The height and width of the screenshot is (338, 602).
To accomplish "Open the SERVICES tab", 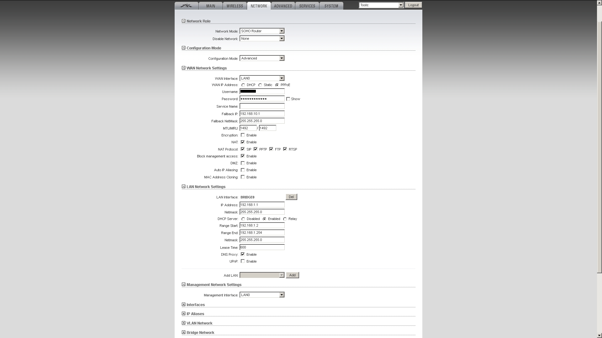I will 307,6.
